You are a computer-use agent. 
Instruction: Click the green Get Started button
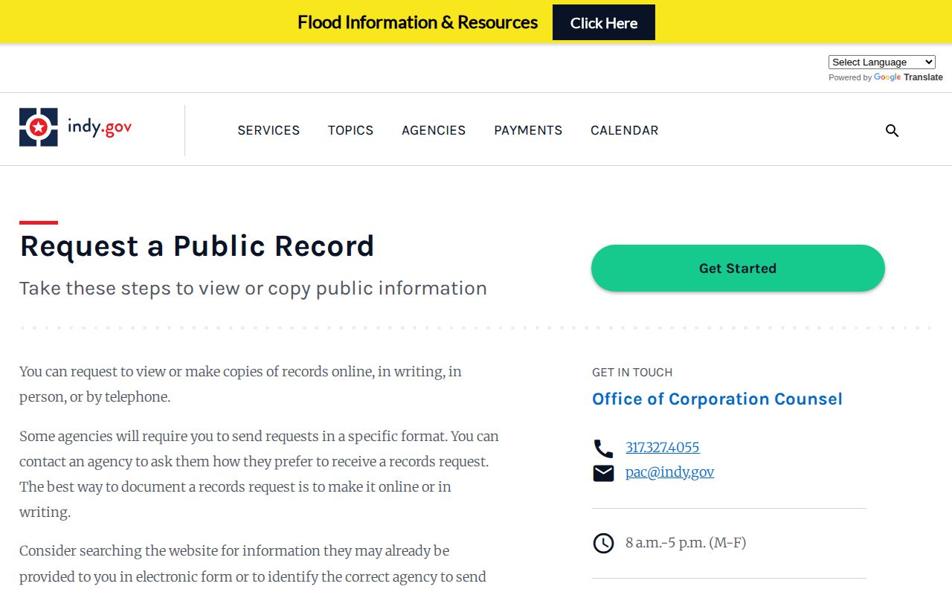pos(738,268)
